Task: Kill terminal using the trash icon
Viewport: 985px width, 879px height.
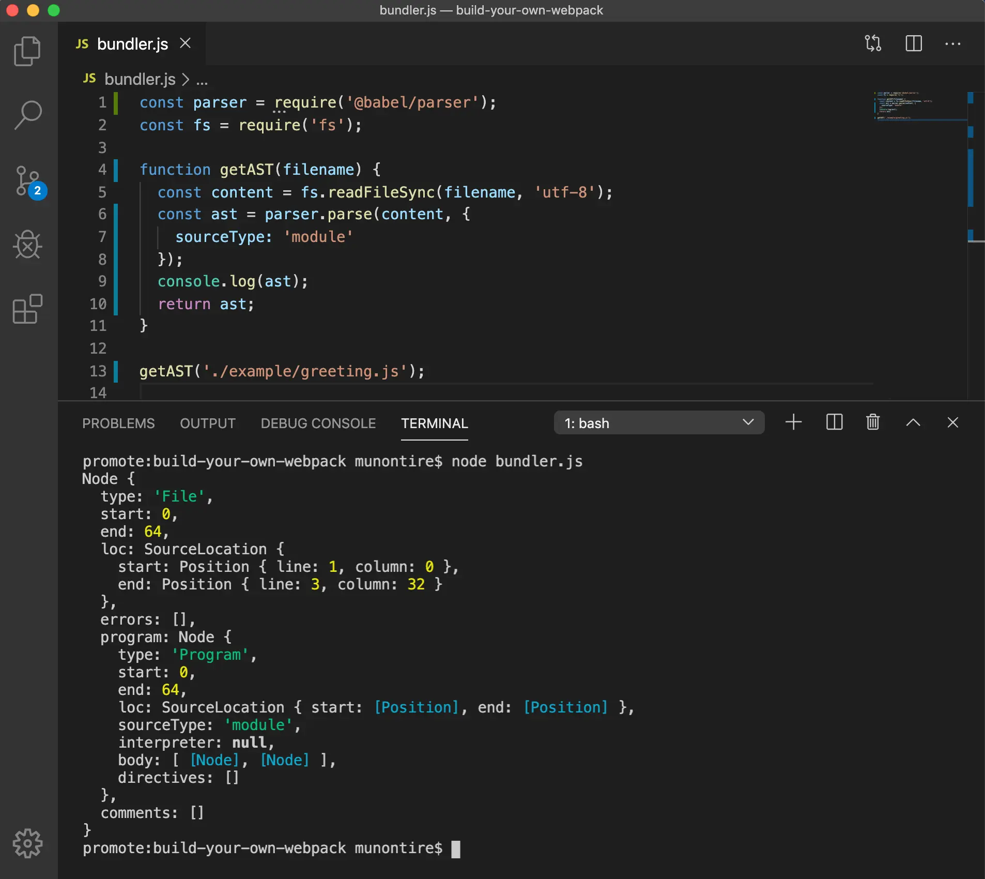Action: (872, 422)
